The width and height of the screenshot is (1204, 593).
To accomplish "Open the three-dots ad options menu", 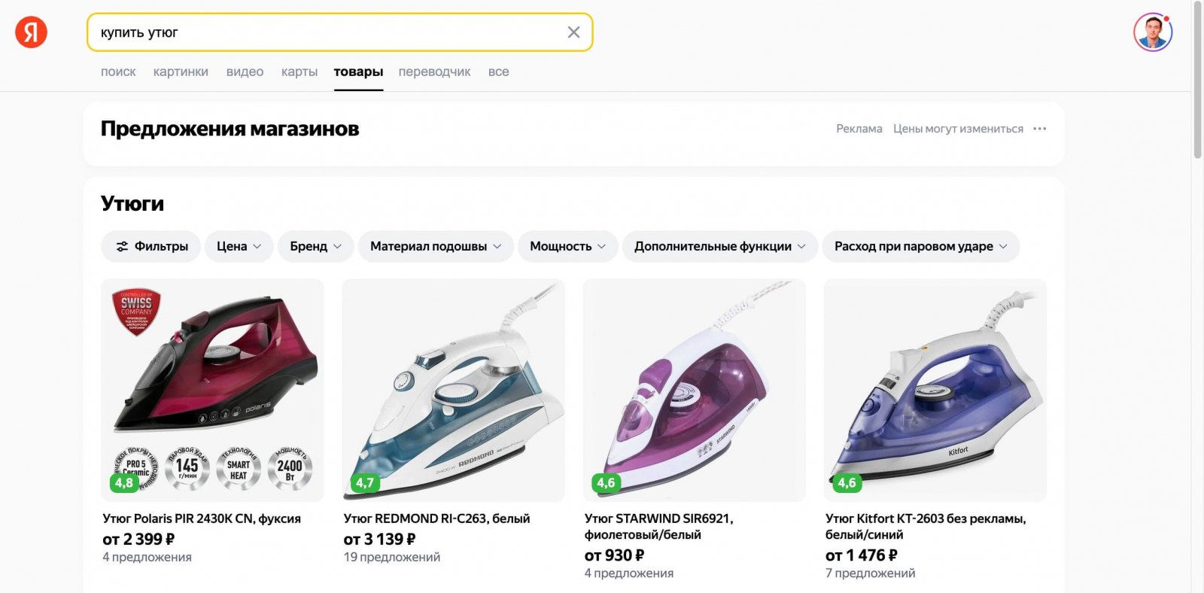I will (1039, 129).
